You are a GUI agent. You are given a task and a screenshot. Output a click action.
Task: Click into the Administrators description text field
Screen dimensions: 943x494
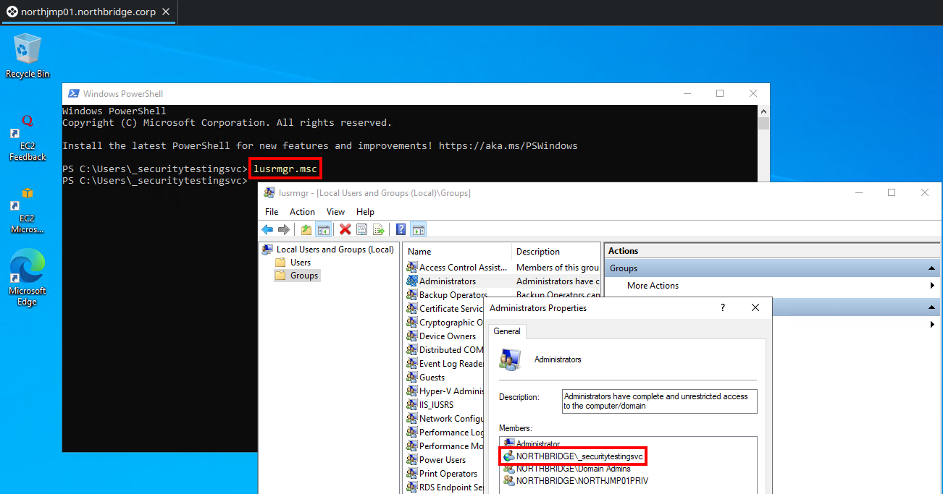[x=660, y=401]
